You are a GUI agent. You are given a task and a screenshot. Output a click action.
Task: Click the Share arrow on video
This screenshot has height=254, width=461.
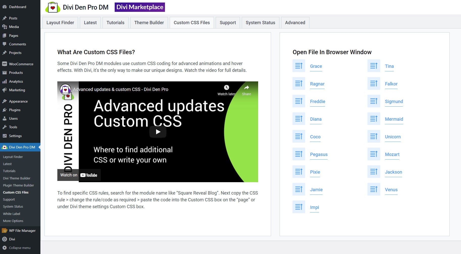[x=246, y=88]
